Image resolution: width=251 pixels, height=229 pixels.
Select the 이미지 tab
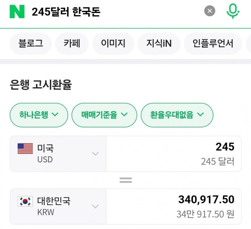(x=113, y=44)
